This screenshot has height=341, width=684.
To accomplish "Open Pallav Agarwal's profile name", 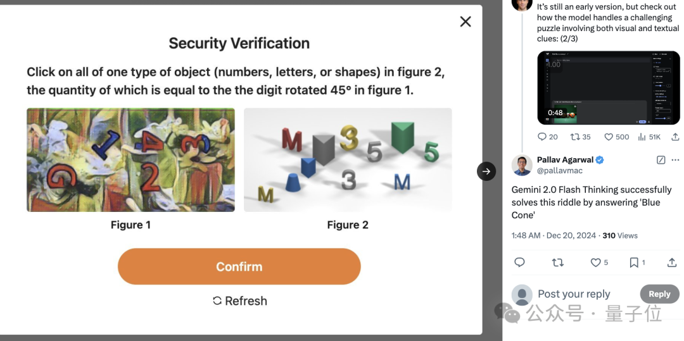I will tap(565, 160).
